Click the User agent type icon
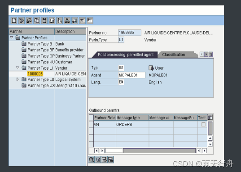Image resolution: width=241 pixels, height=172 pixels. pyautogui.click(x=151, y=68)
